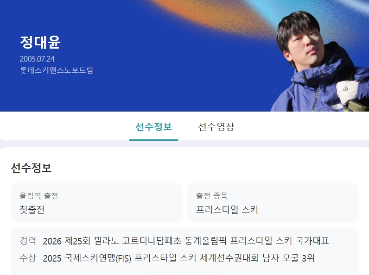Click the 수상 row label
The height and width of the screenshot is (275, 369).
point(28,258)
